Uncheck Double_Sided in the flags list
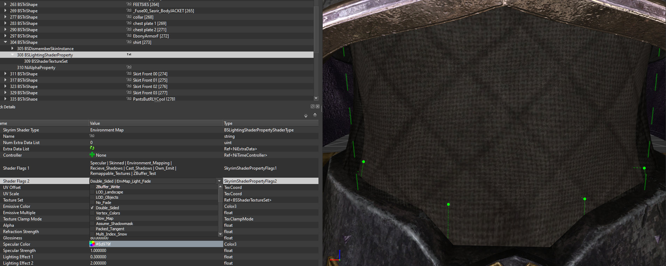 [x=92, y=208]
